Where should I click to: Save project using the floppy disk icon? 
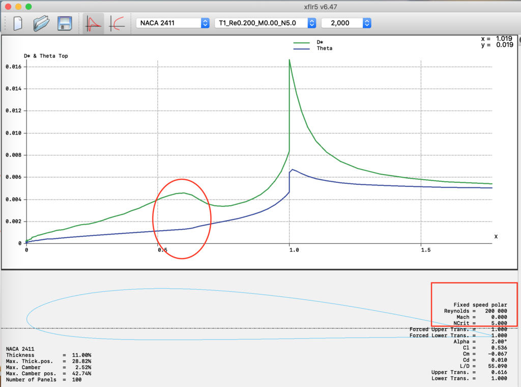coord(65,23)
